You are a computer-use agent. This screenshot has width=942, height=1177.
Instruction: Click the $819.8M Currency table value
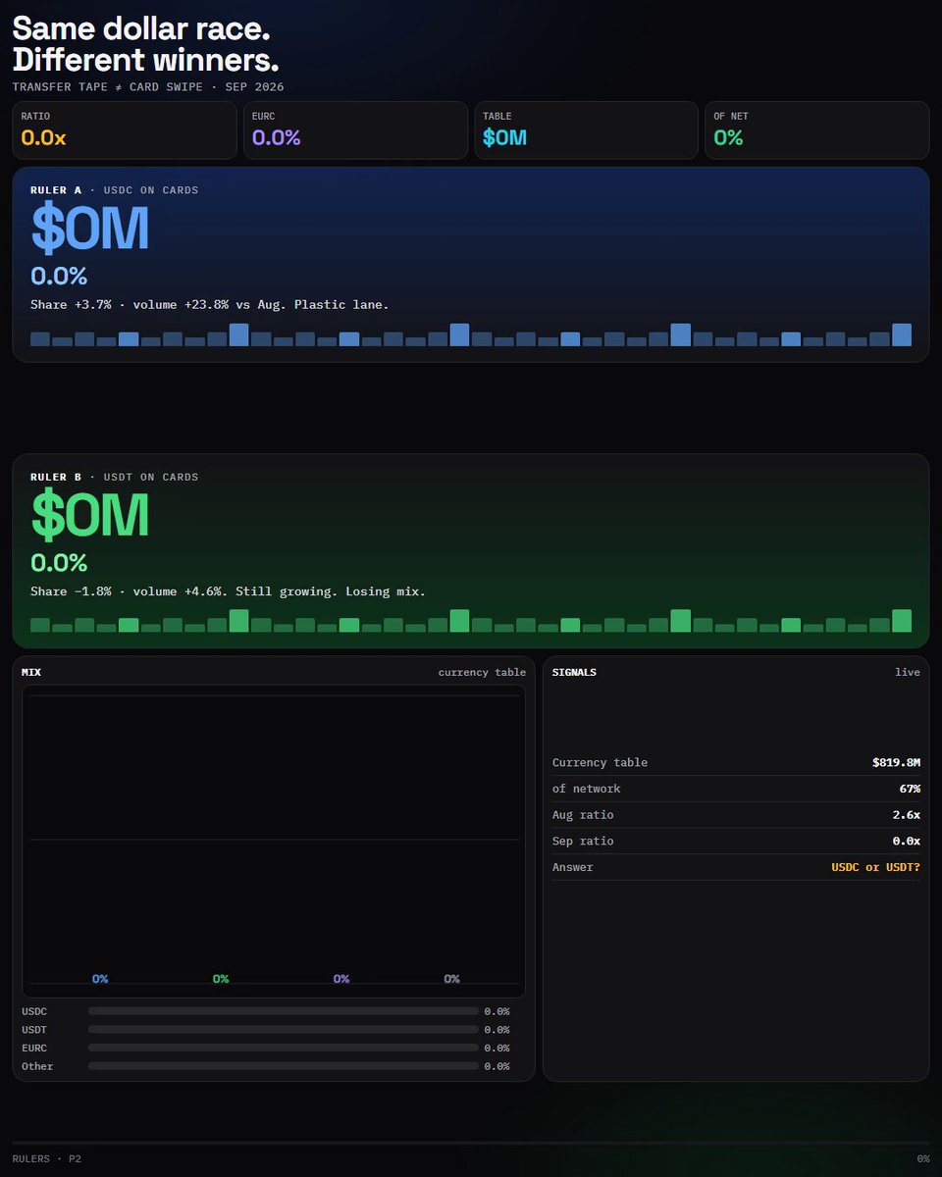(x=896, y=763)
